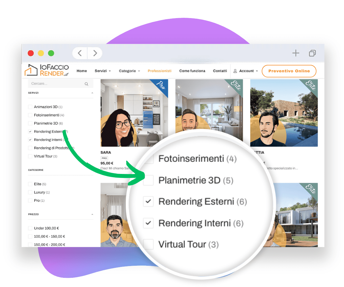Click the Preventivo Online button
344x287 pixels.
[289, 71]
